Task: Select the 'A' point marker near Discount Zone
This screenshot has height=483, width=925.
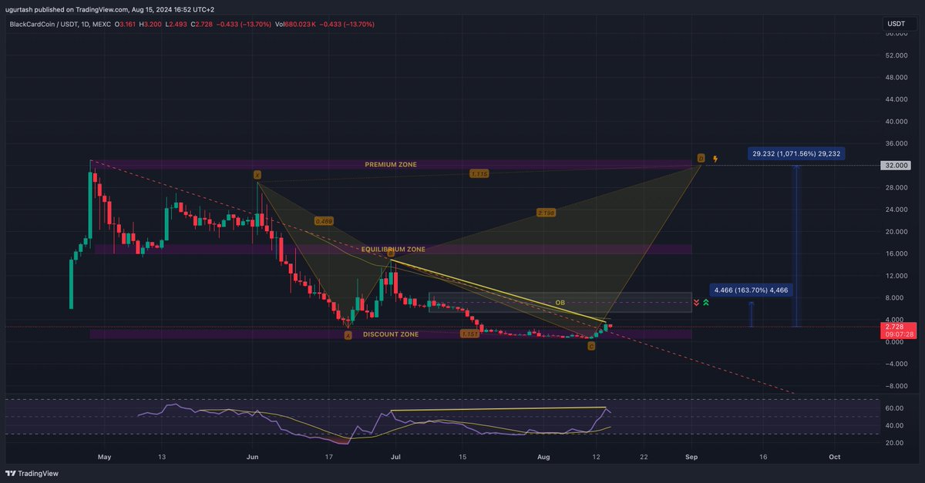Action: pos(348,334)
